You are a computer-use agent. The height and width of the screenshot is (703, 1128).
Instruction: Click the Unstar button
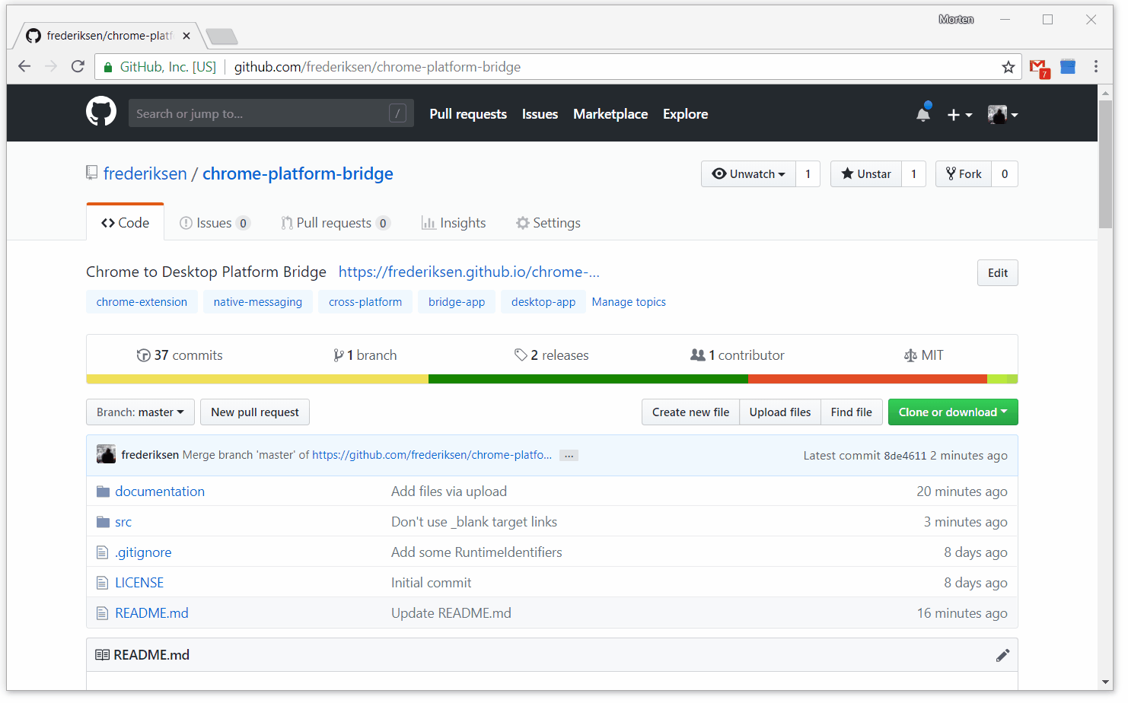866,174
